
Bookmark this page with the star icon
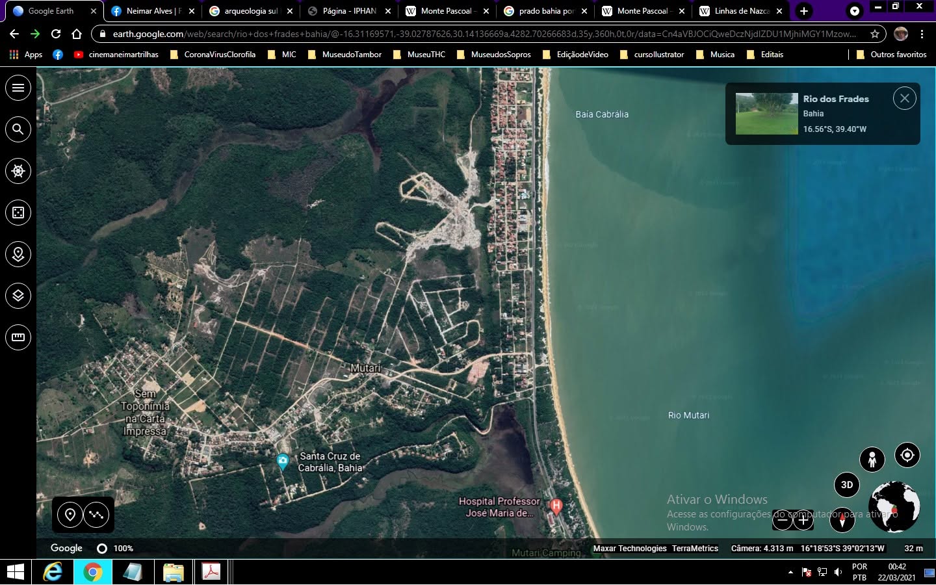pos(875,34)
